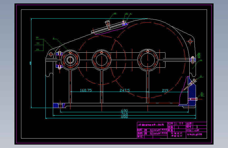Click part callout number 14
Viewport: 228px width, 148px height.
coord(201,60)
